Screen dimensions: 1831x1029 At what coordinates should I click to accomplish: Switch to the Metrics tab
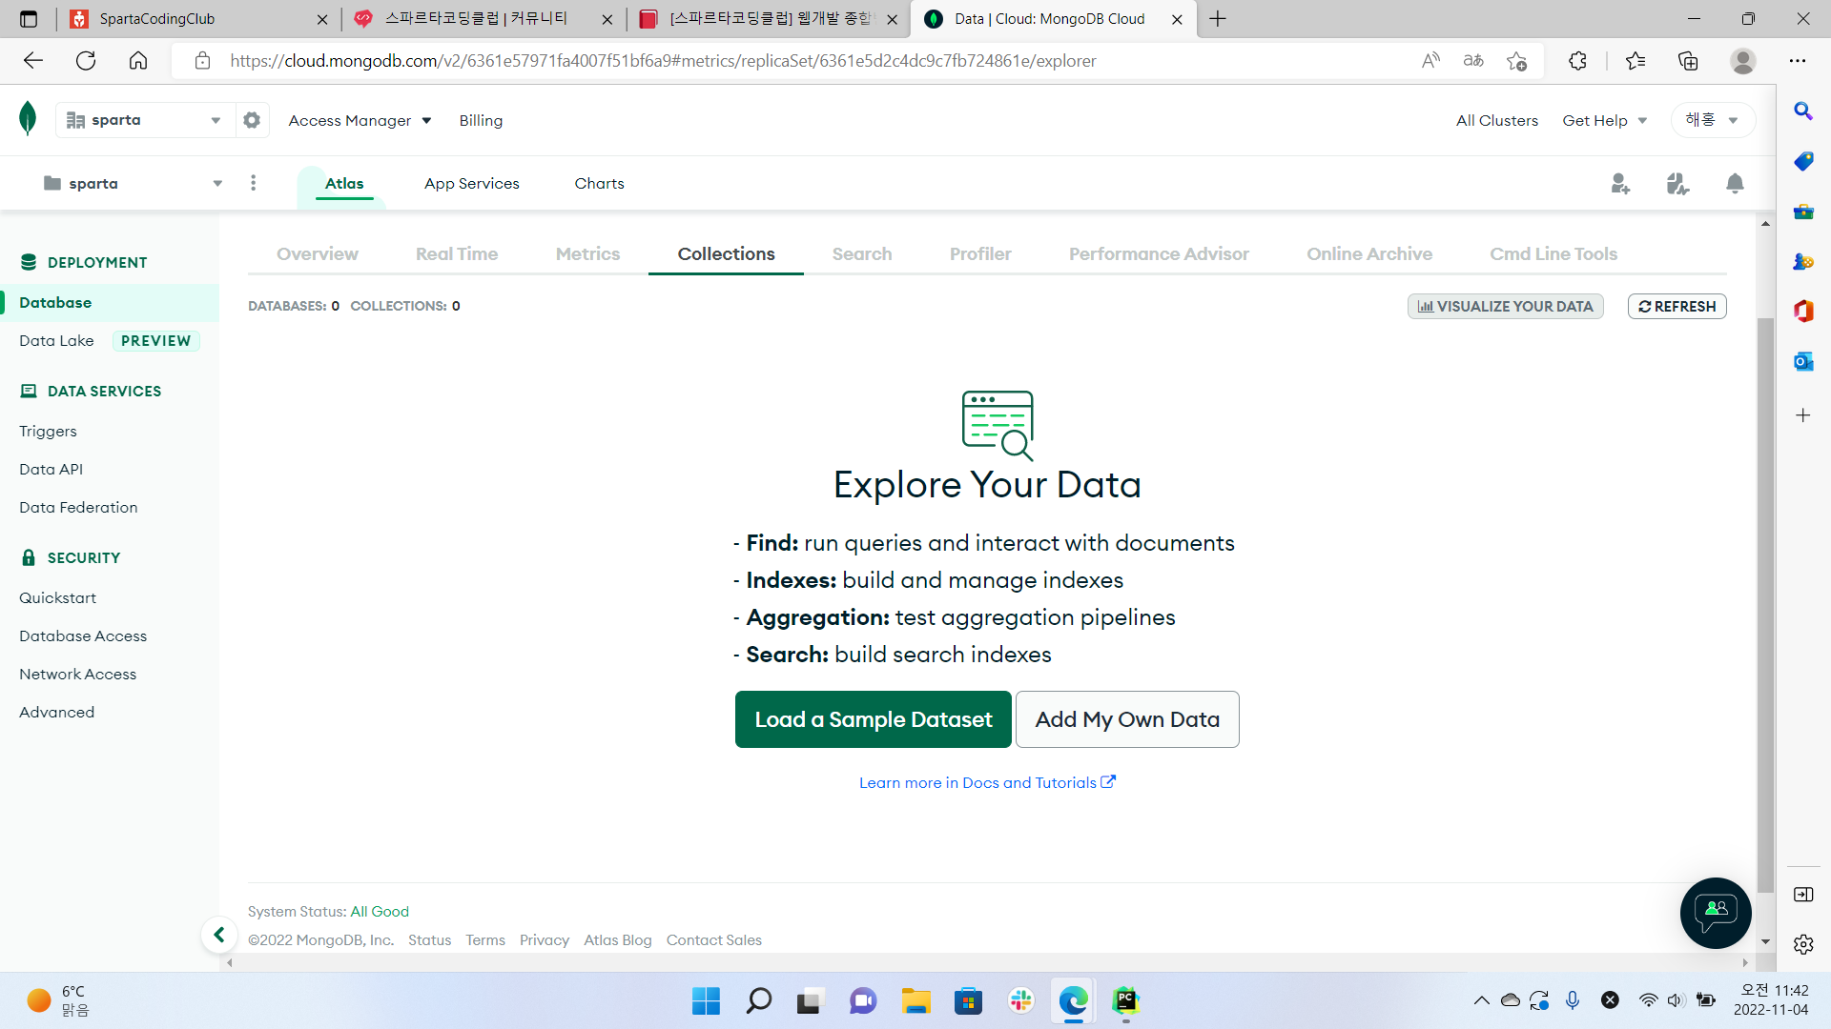coord(587,254)
